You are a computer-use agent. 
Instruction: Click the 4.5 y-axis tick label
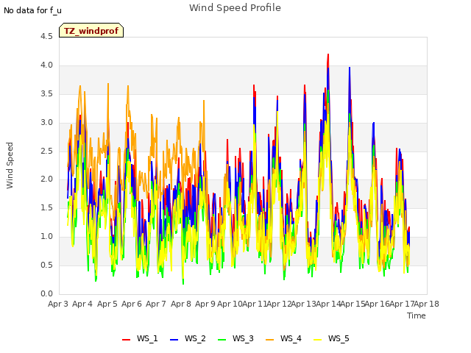click(x=46, y=37)
